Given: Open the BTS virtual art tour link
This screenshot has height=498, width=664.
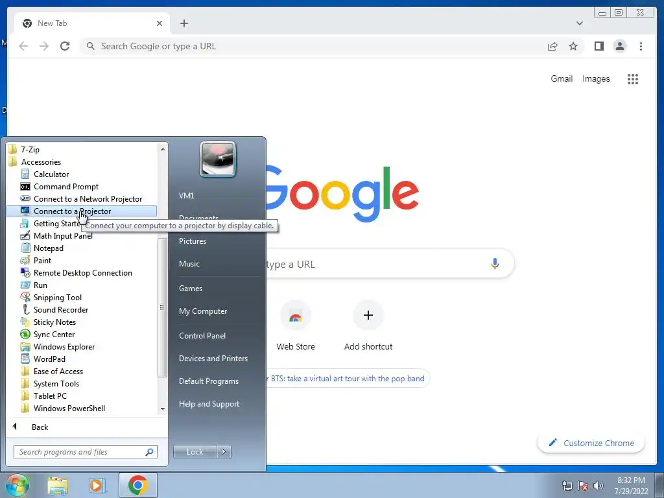Looking at the screenshot, I should coord(348,379).
